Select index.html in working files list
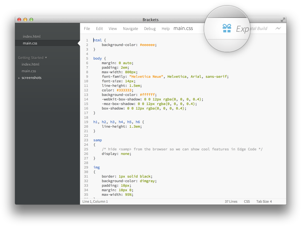Viewport: 301px width, 226px height. coord(31,37)
